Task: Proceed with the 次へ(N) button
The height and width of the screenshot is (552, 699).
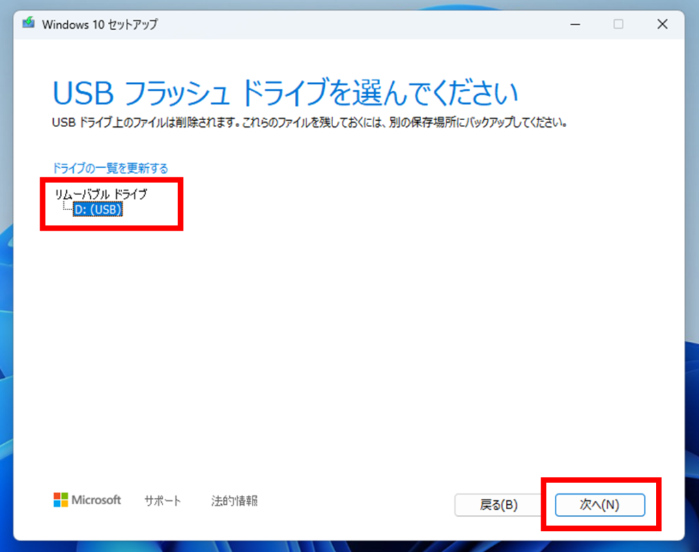Action: pyautogui.click(x=599, y=505)
